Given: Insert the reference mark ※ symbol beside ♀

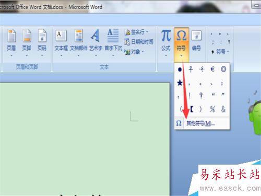Looking at the screenshot, I should tap(202, 70).
